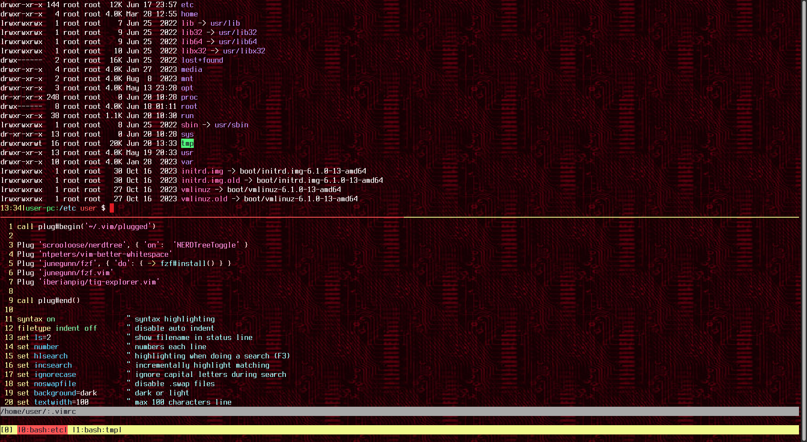The width and height of the screenshot is (807, 442).
Task: Click the tmux session indicator [0]
Action: (7, 430)
